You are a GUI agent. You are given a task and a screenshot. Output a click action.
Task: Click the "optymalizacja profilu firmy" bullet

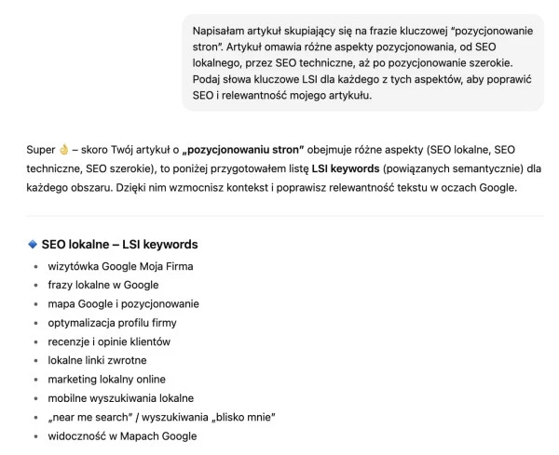[112, 323]
